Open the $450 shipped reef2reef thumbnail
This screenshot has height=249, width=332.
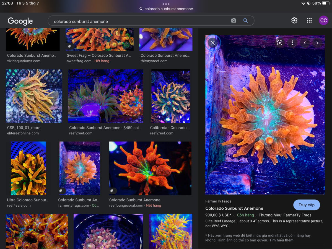point(106,96)
